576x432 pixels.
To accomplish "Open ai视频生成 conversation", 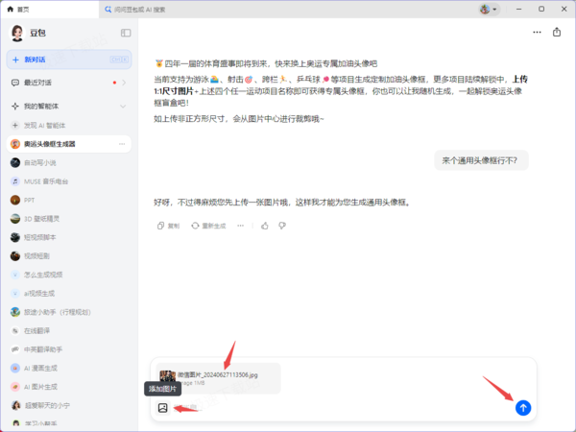I will click(69, 294).
